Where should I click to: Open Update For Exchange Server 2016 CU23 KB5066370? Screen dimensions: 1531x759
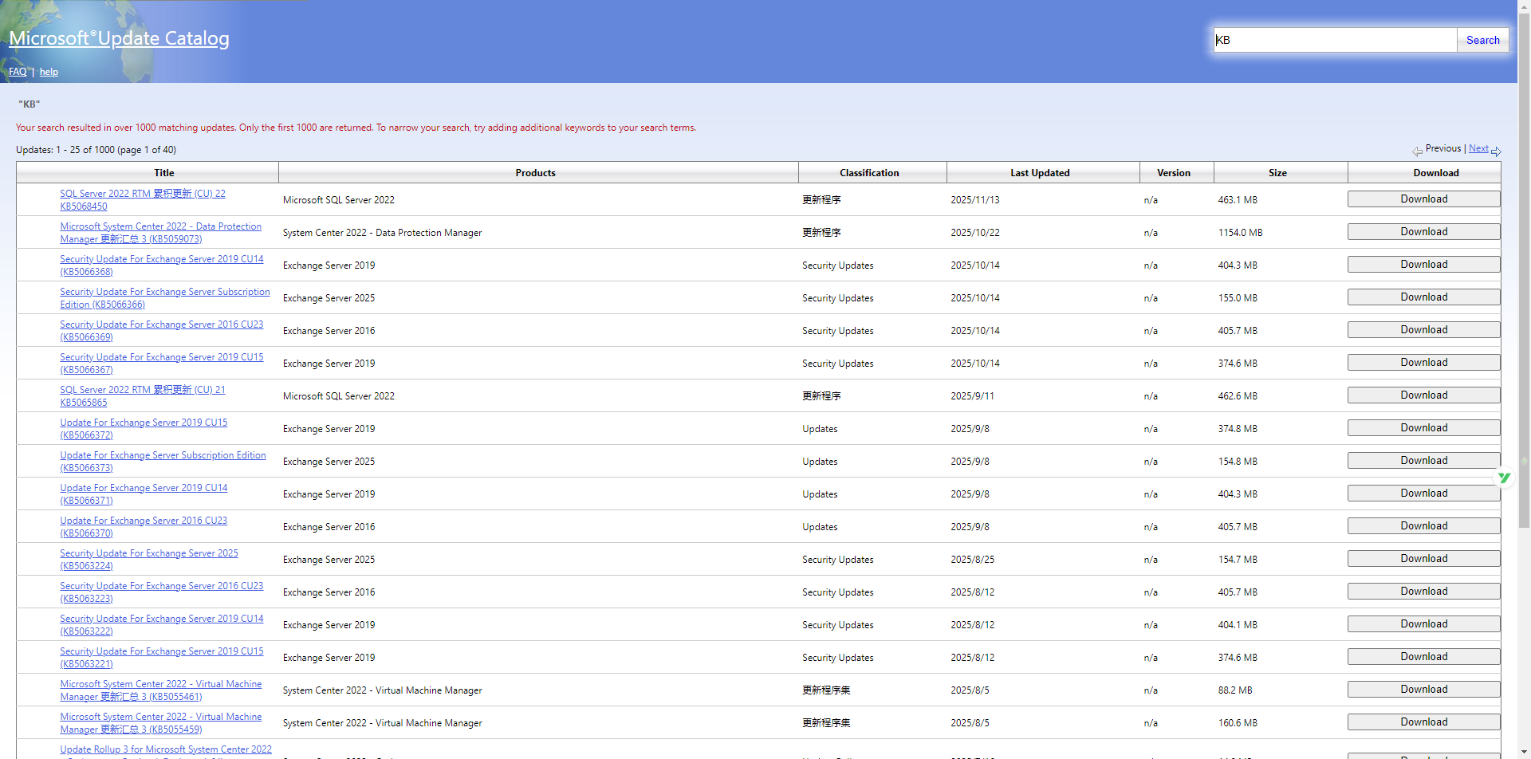tap(144, 521)
